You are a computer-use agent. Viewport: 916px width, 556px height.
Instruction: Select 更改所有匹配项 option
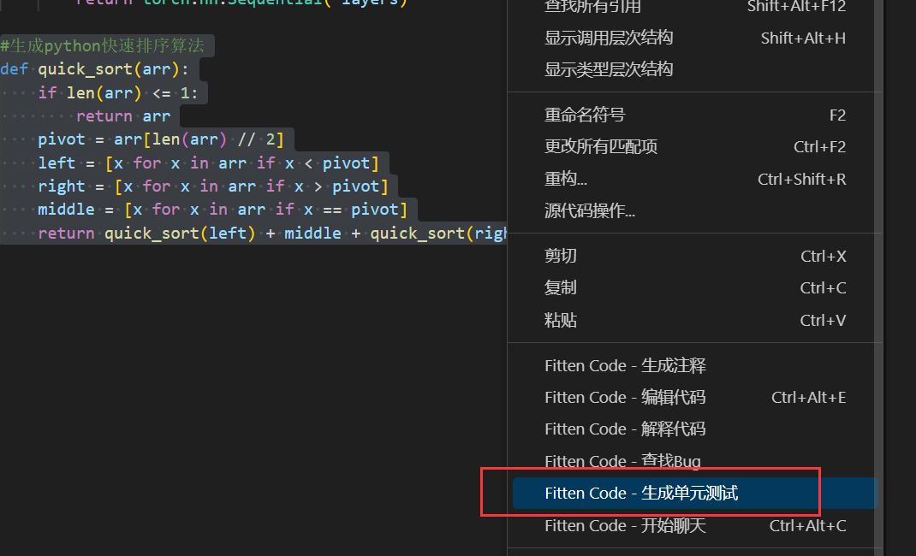coord(601,147)
